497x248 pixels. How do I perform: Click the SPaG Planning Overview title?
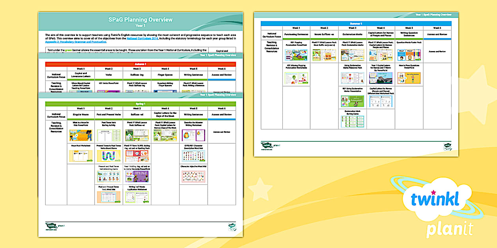[140, 20]
